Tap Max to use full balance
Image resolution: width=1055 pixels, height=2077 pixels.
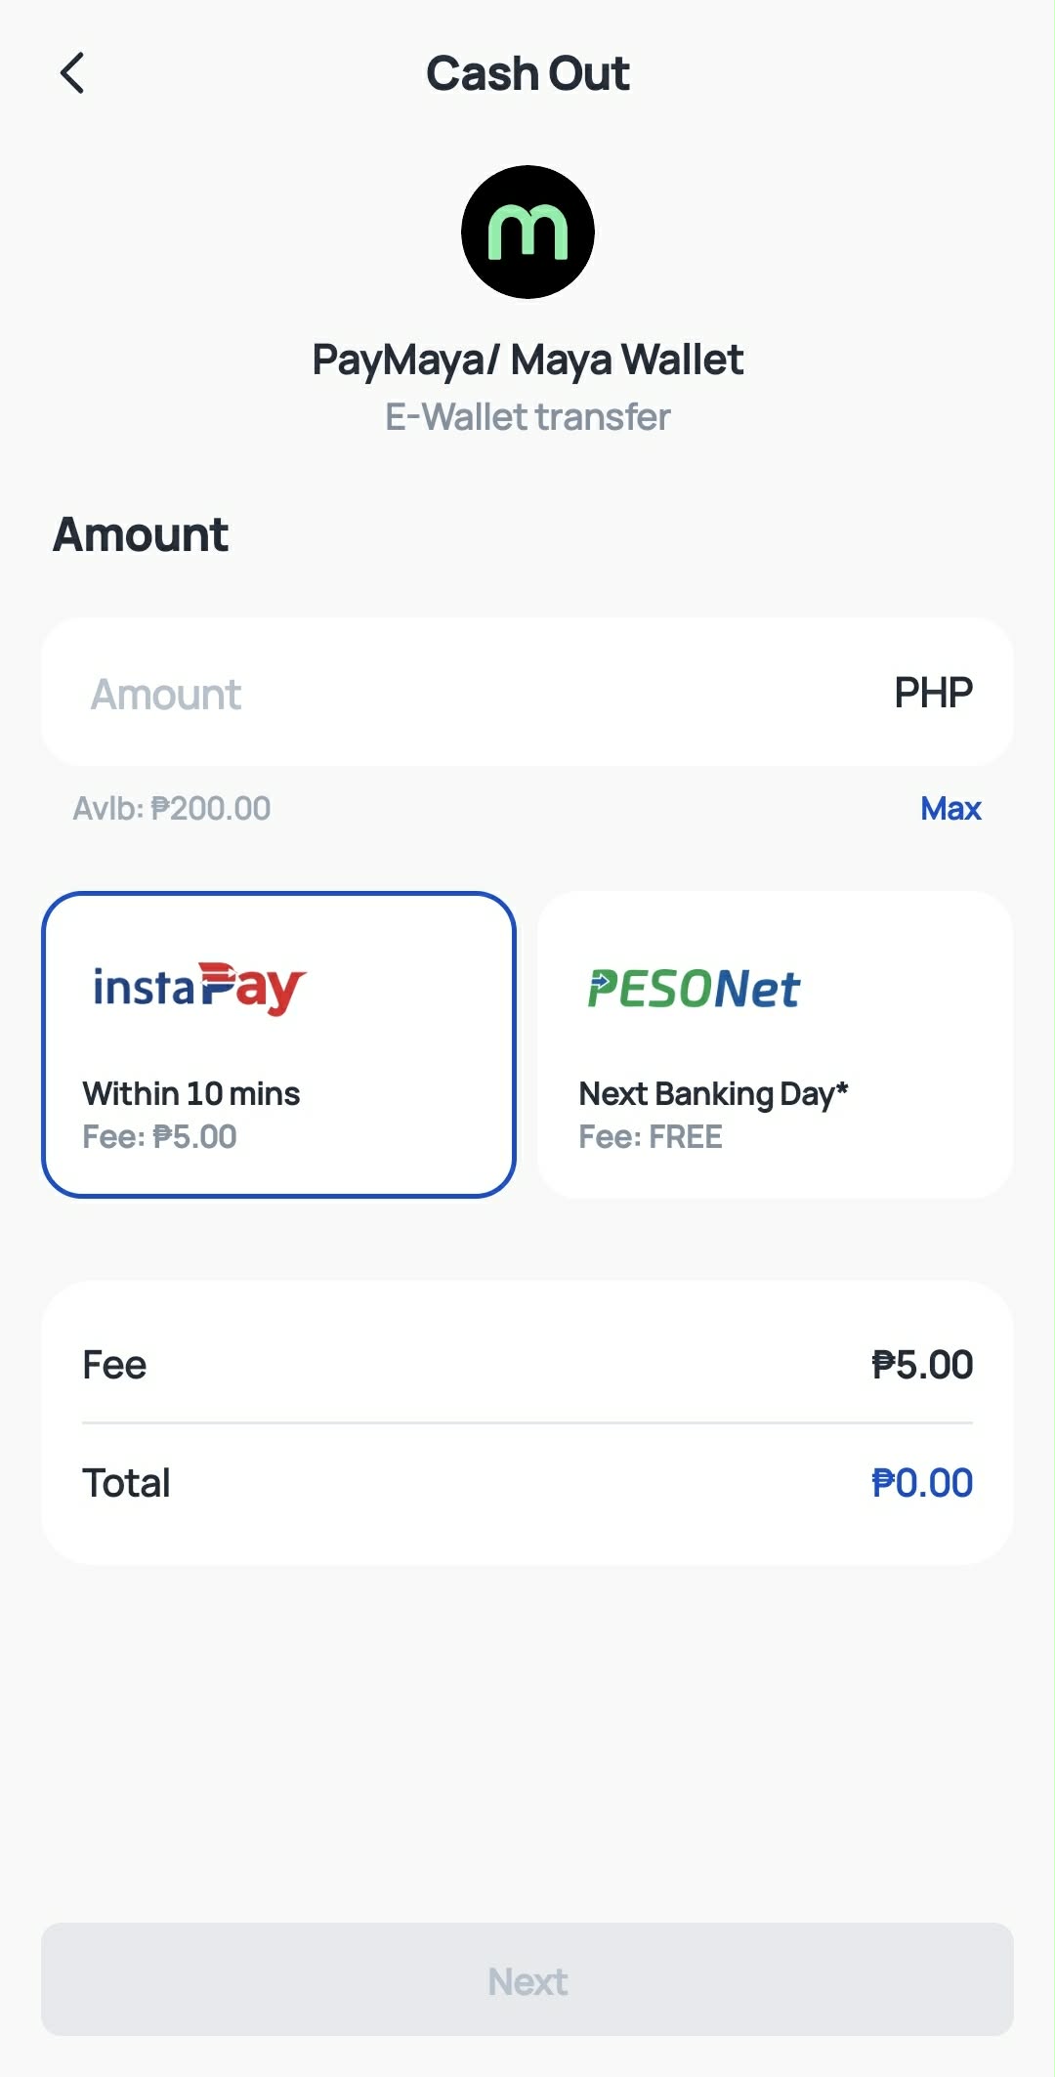click(950, 808)
